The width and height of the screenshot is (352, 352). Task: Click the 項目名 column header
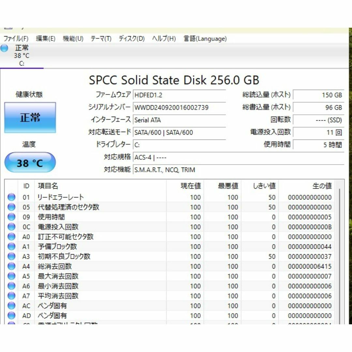click(x=100, y=186)
